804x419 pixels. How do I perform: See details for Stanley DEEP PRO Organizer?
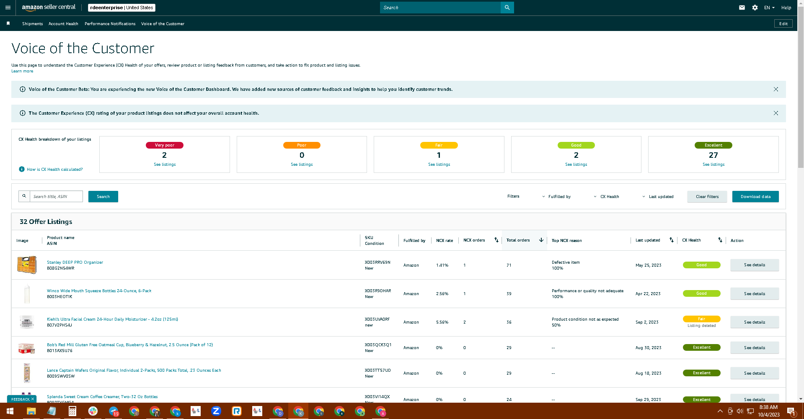(x=755, y=265)
